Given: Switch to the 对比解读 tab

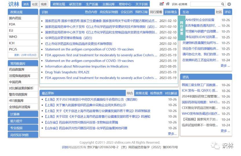Looking at the screenshot, I should click(x=171, y=93).
